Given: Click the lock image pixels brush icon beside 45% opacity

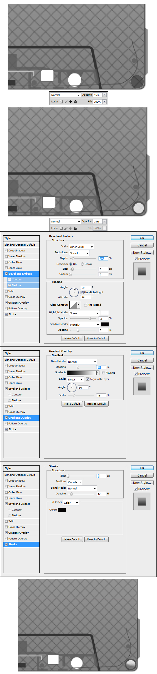Looking at the screenshot, I should pyautogui.click(x=66, y=102).
